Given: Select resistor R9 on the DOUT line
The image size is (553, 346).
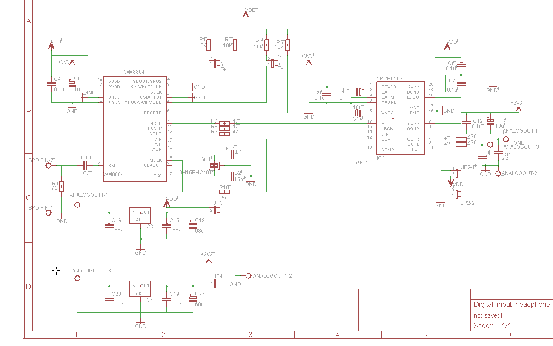Looking at the screenshot, I should point(224,134).
